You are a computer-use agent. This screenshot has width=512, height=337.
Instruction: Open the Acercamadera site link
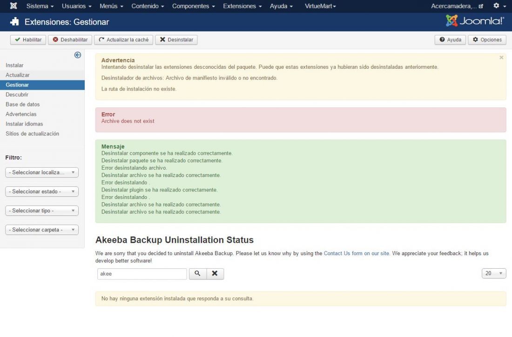457,6
